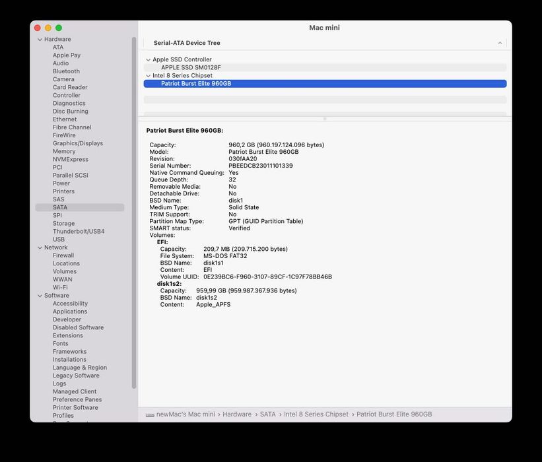The width and height of the screenshot is (542, 462).
Task: Open Profiles in the sidebar
Action: click(x=63, y=415)
